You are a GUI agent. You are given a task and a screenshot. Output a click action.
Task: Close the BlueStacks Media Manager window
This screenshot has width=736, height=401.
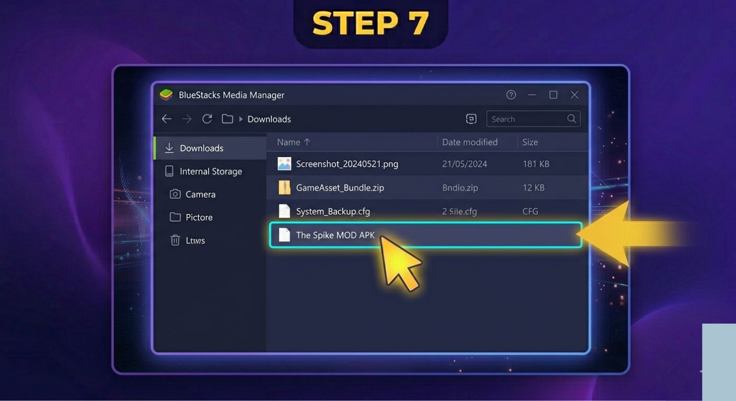pos(574,95)
